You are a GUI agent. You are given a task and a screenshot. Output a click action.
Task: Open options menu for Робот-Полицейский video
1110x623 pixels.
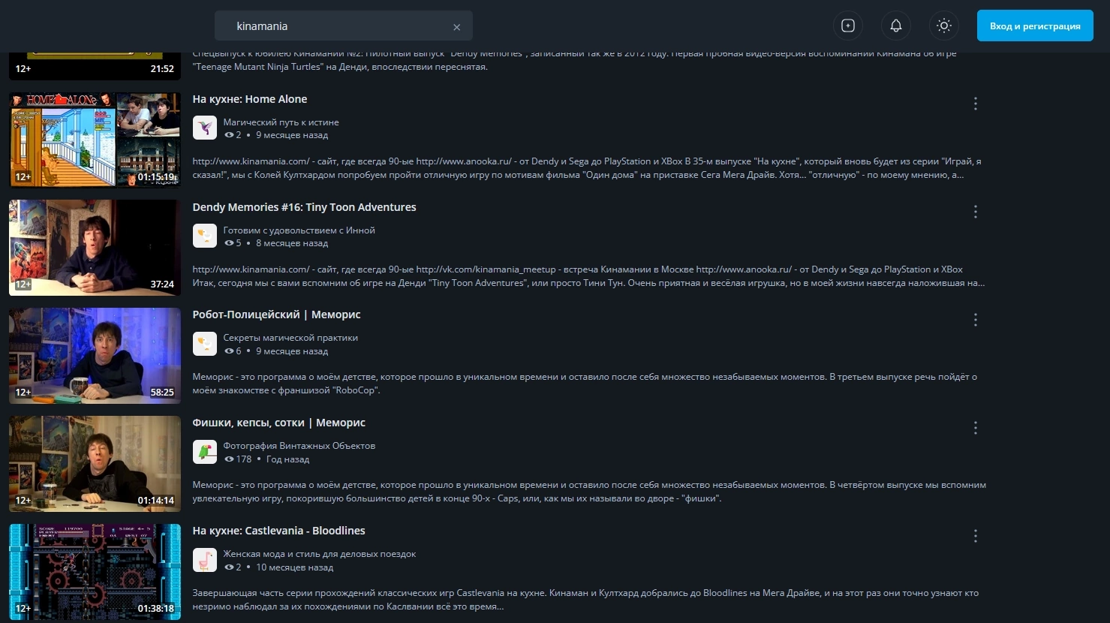pos(976,320)
